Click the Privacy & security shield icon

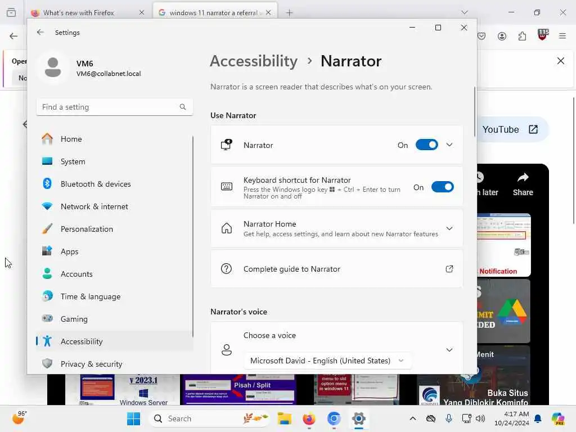click(x=47, y=364)
